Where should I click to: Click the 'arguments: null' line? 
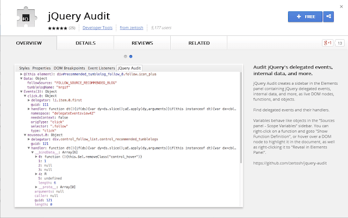pos(49,191)
